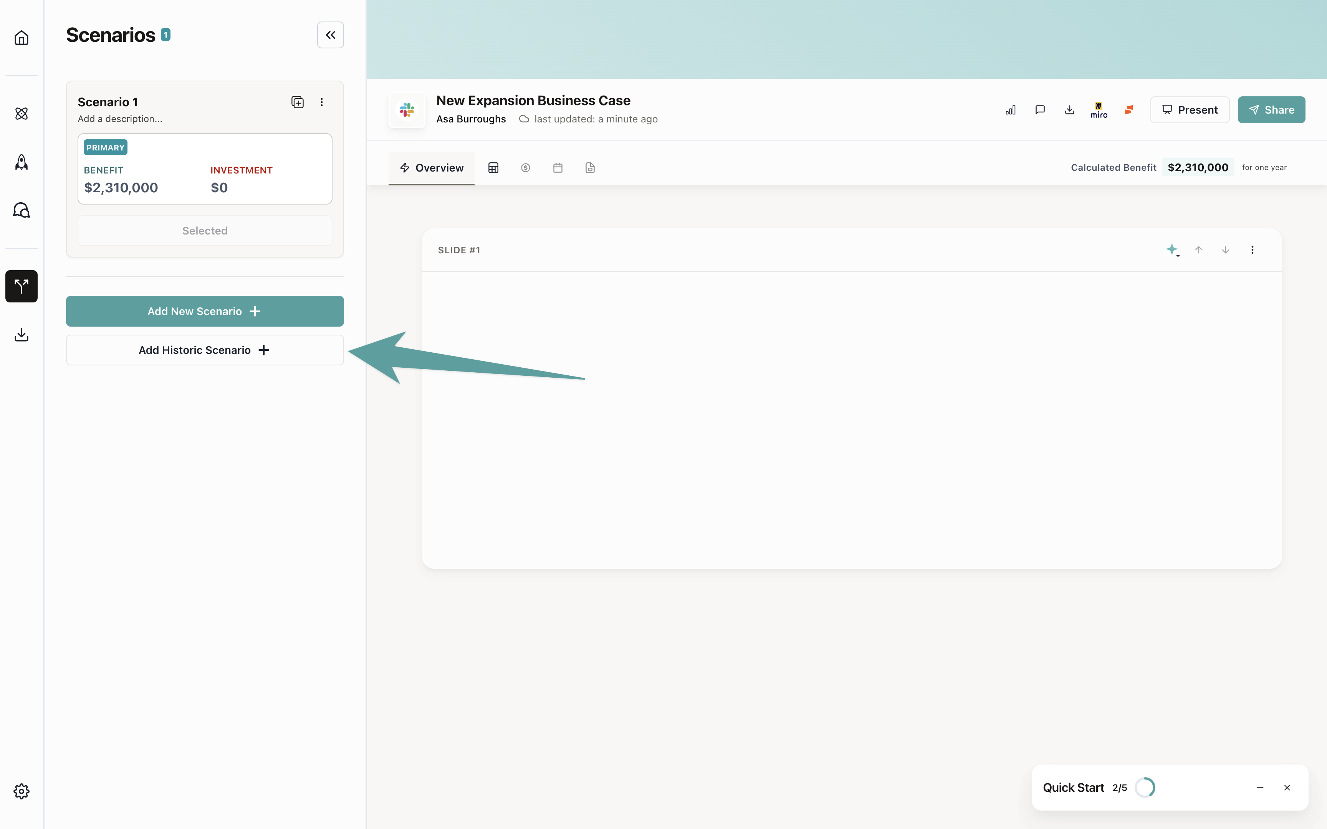This screenshot has width=1327, height=829.
Task: Open the calendar tab
Action: tap(558, 168)
